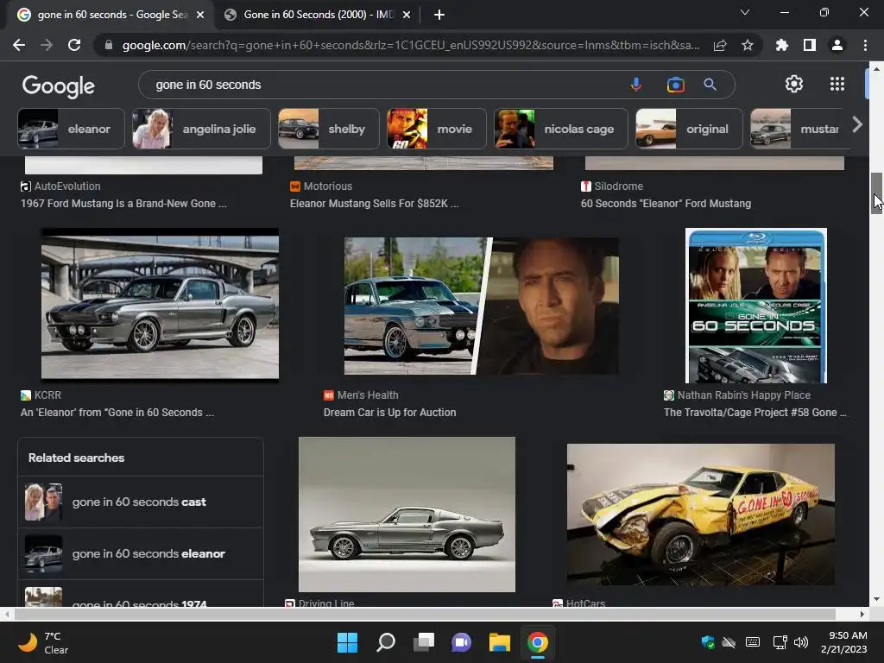The height and width of the screenshot is (663, 884).
Task: Open the volume tray icon
Action: pos(800,642)
